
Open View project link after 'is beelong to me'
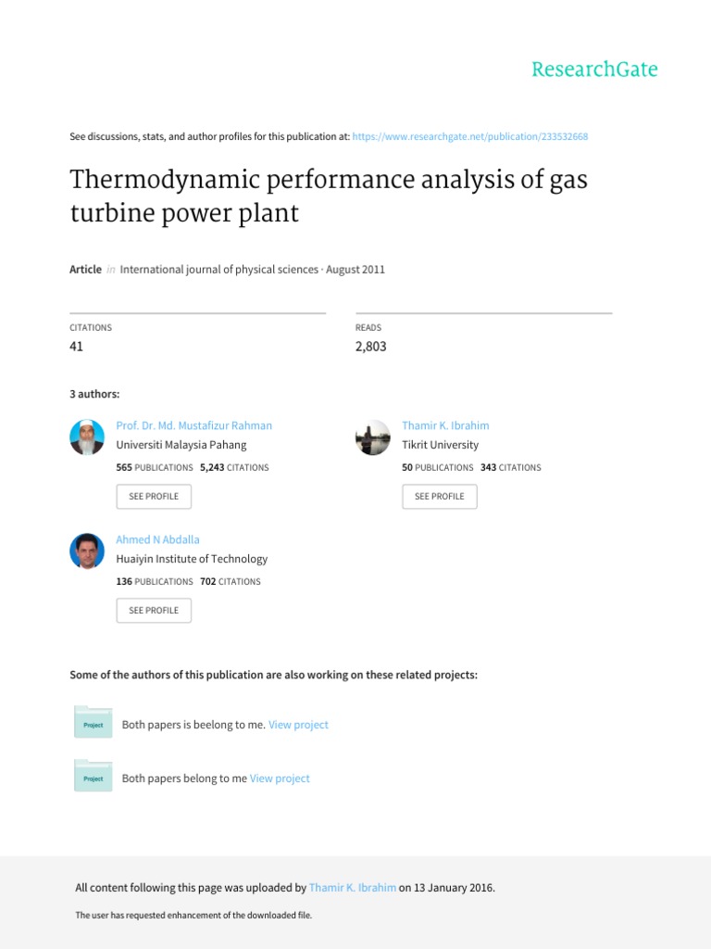coord(298,725)
